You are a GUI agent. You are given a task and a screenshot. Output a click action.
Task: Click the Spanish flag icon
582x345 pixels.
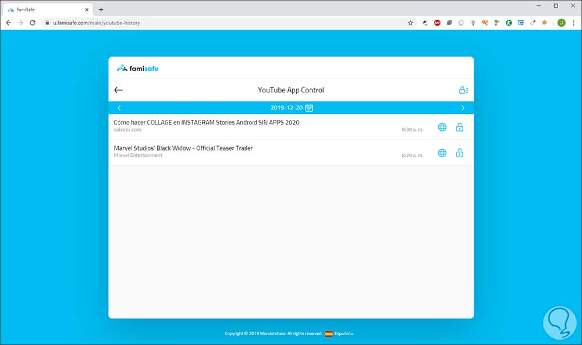(329, 334)
